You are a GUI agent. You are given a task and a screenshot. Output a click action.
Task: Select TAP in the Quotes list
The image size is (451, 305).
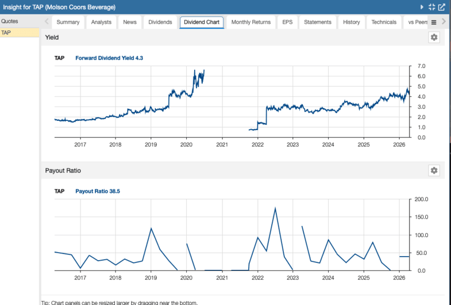pos(20,33)
